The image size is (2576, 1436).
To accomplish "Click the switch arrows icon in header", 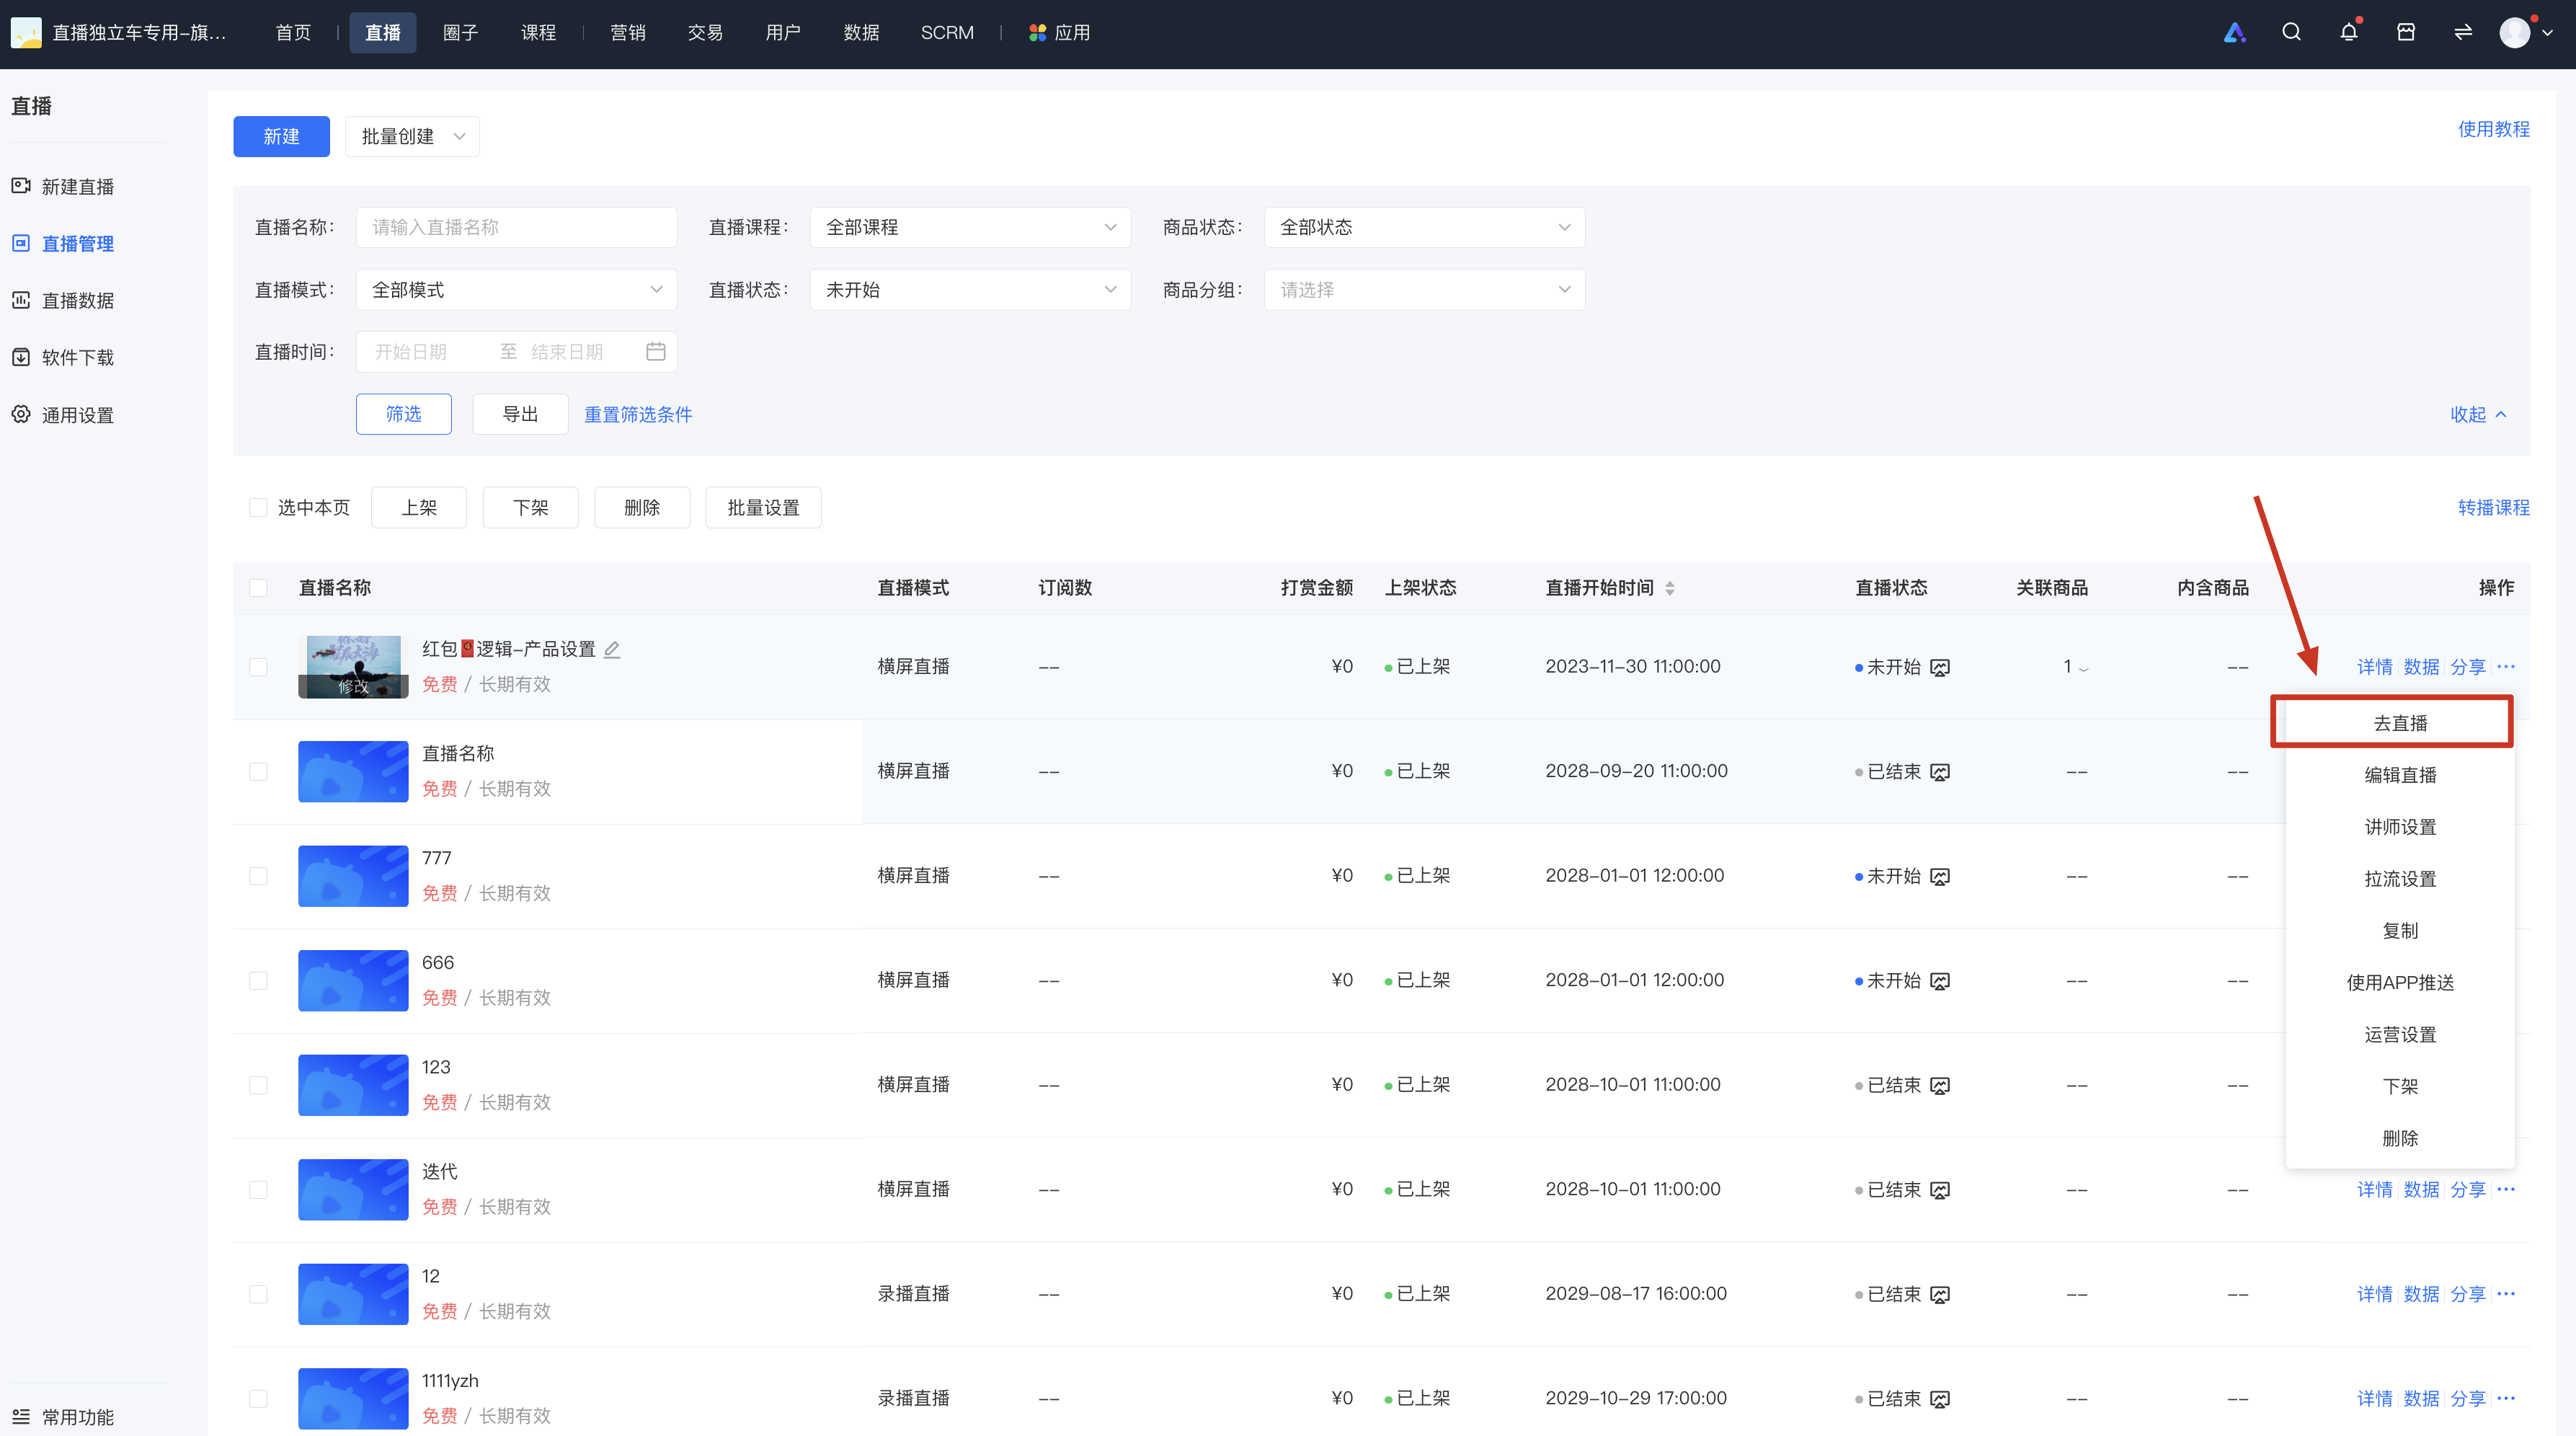I will [2463, 32].
